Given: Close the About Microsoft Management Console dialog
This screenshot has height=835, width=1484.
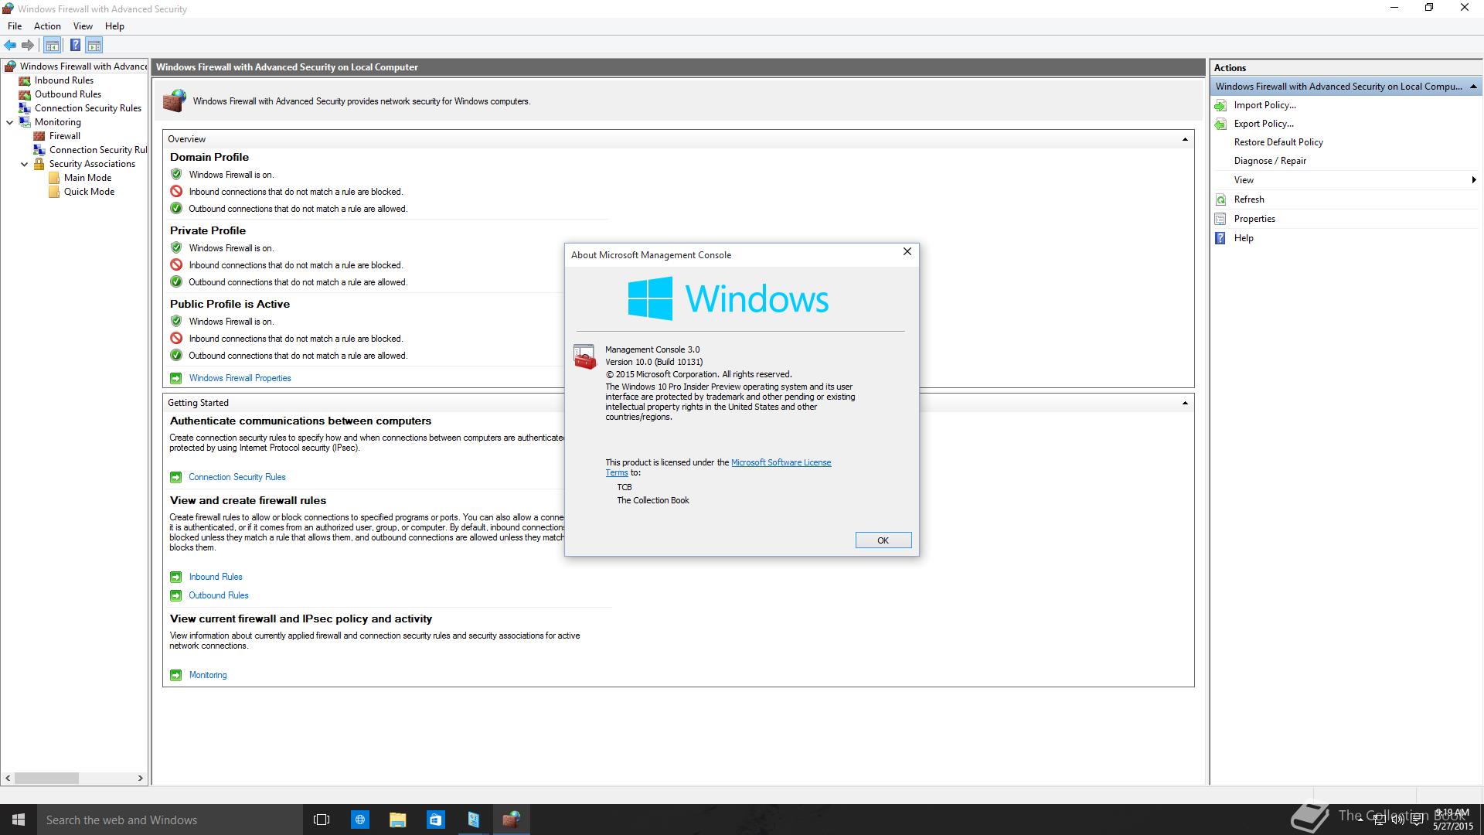Looking at the screenshot, I should [907, 252].
